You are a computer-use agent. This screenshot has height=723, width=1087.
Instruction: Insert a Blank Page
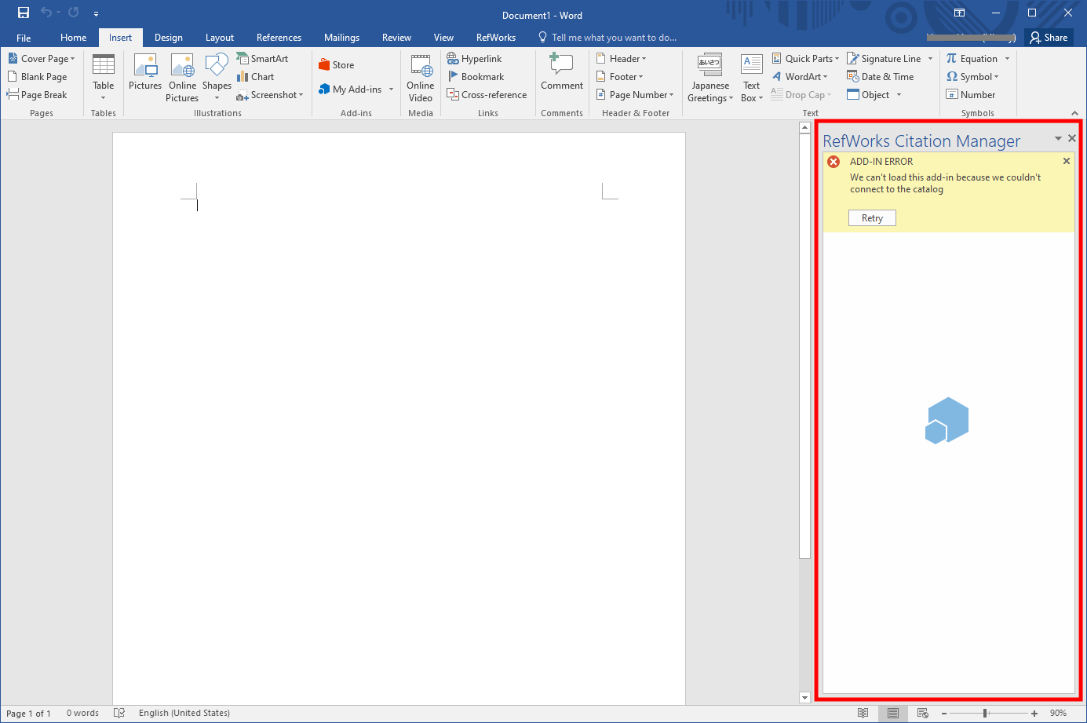[37, 77]
